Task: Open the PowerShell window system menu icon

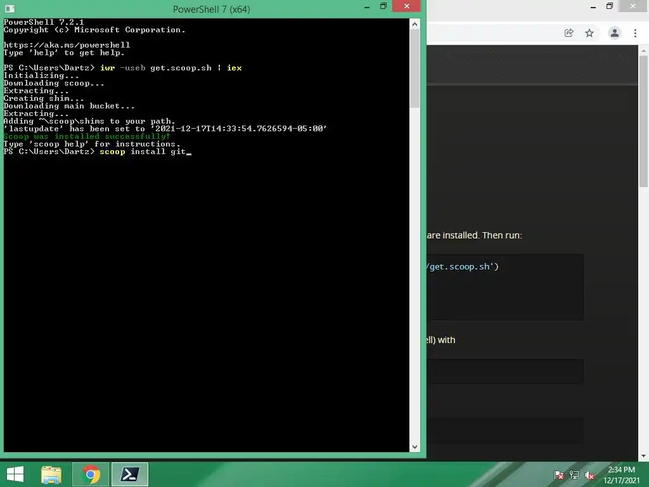Action: (x=10, y=9)
